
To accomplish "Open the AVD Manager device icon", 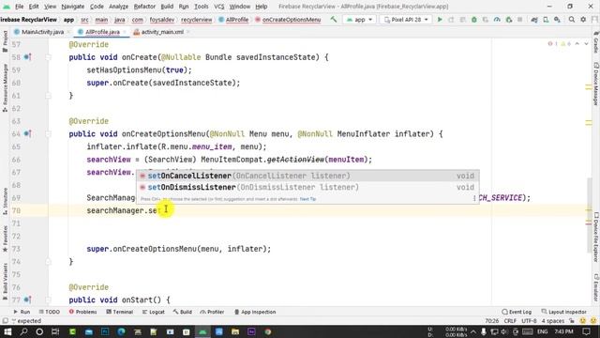I will point(546,19).
